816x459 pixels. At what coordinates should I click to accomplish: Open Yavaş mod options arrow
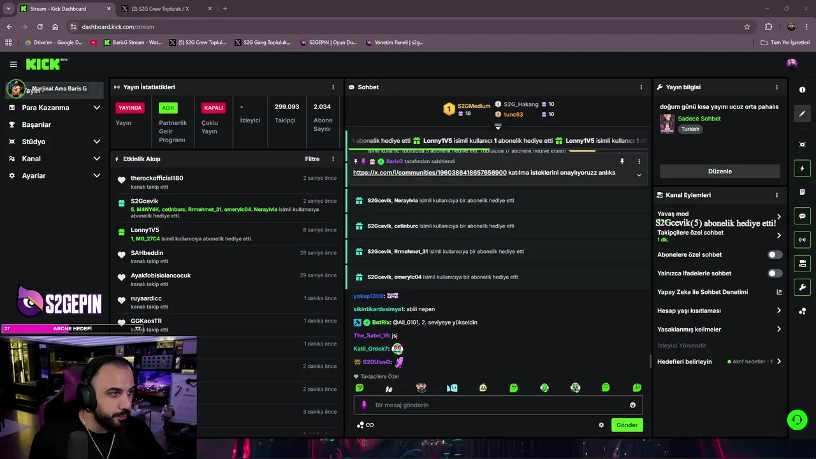779,217
